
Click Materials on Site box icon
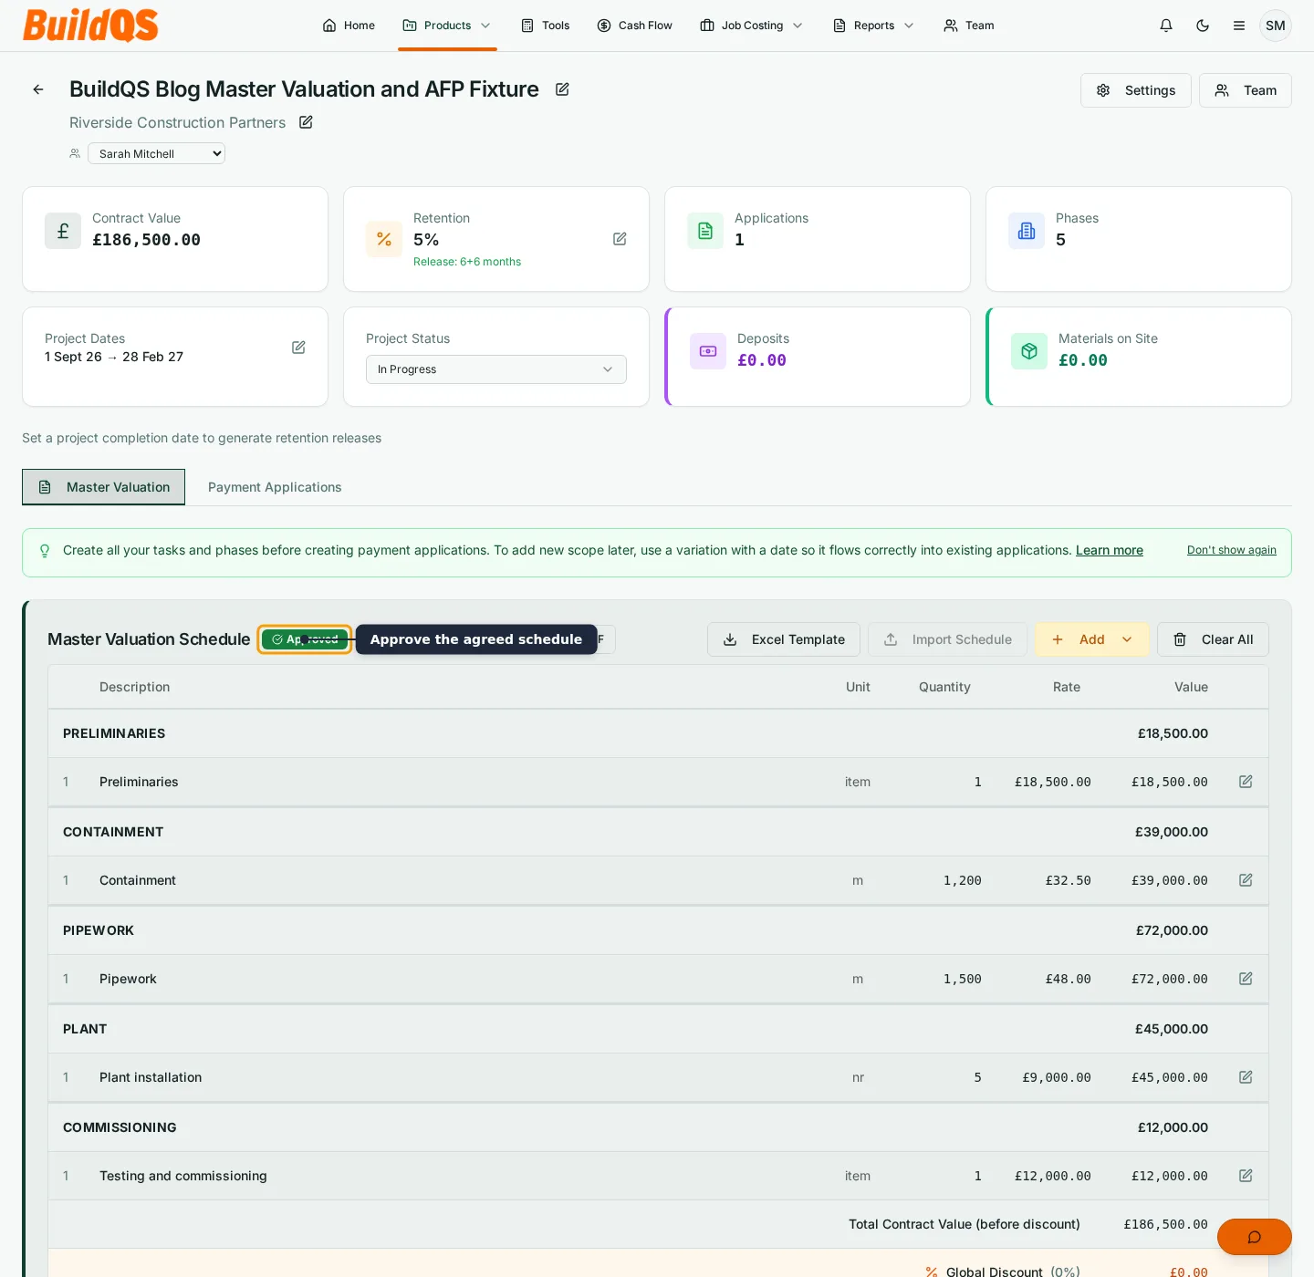pos(1029,351)
